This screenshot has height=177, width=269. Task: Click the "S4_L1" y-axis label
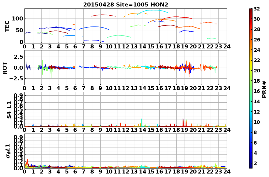click(9, 110)
